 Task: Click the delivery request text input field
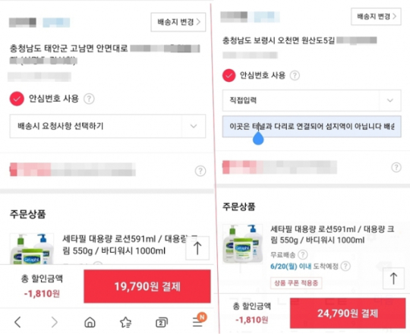tap(312, 127)
